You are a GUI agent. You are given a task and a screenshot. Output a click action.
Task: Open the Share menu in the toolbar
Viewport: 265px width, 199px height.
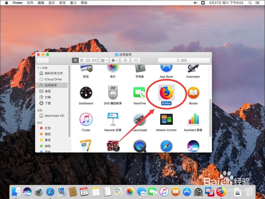click(x=125, y=60)
